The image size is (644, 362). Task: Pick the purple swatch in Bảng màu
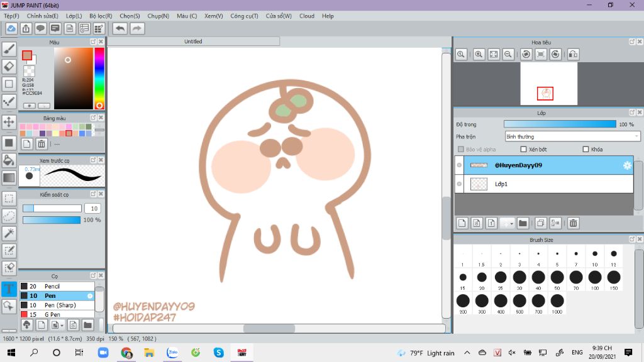(42, 133)
